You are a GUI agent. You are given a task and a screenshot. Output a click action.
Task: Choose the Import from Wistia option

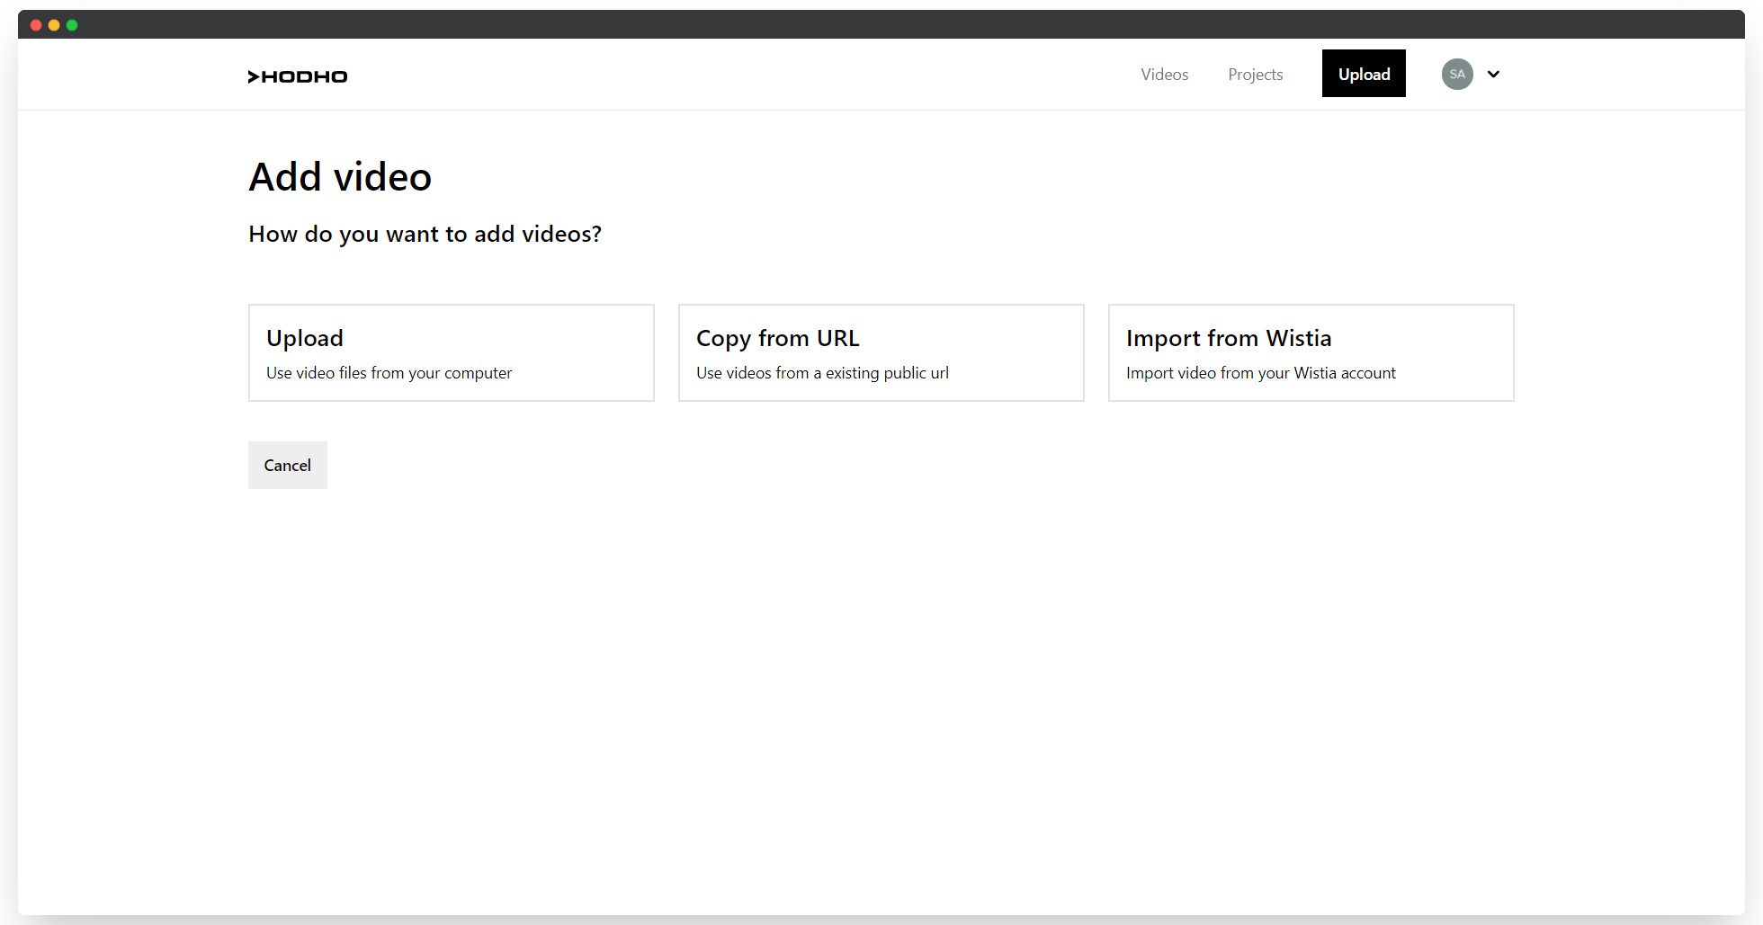coord(1228,338)
